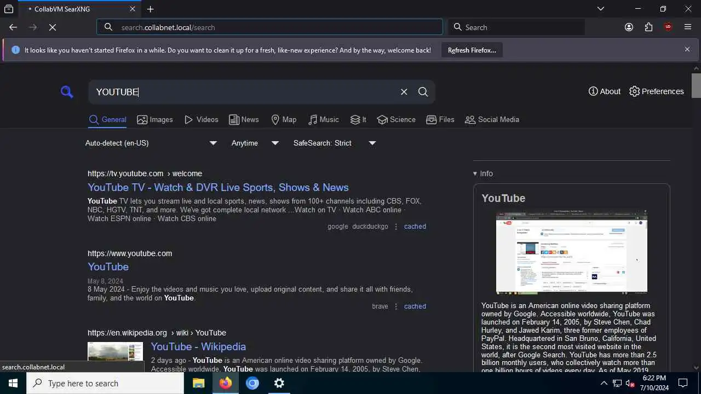Switch to the Videos tab
701x394 pixels.
(x=201, y=119)
